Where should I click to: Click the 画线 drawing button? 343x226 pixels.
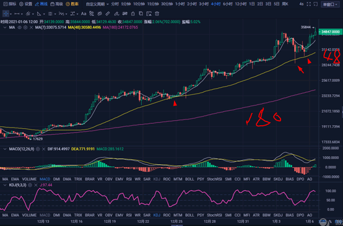[x=41, y=4]
